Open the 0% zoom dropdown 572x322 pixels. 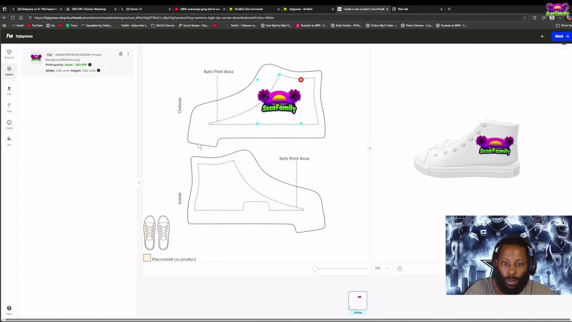click(x=381, y=268)
